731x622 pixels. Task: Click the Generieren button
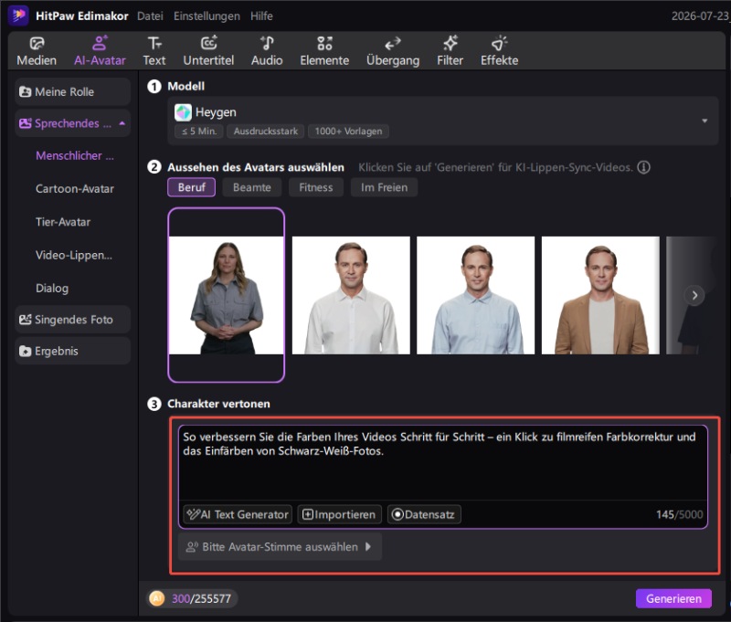(x=673, y=598)
